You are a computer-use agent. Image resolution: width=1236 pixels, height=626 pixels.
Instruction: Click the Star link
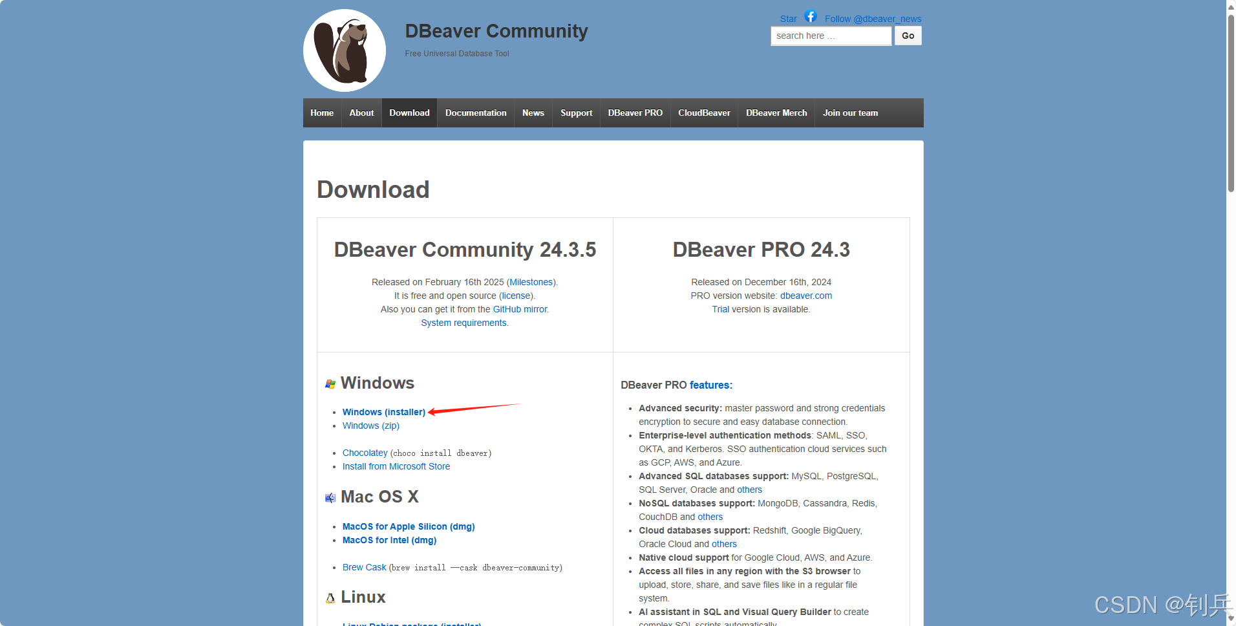[788, 19]
